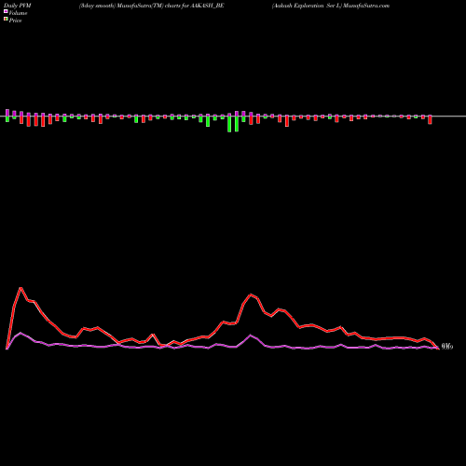Click the AAKASH_BE chart title text
Image resolution: width=466 pixels, height=466 pixels.
[x=152, y=6]
